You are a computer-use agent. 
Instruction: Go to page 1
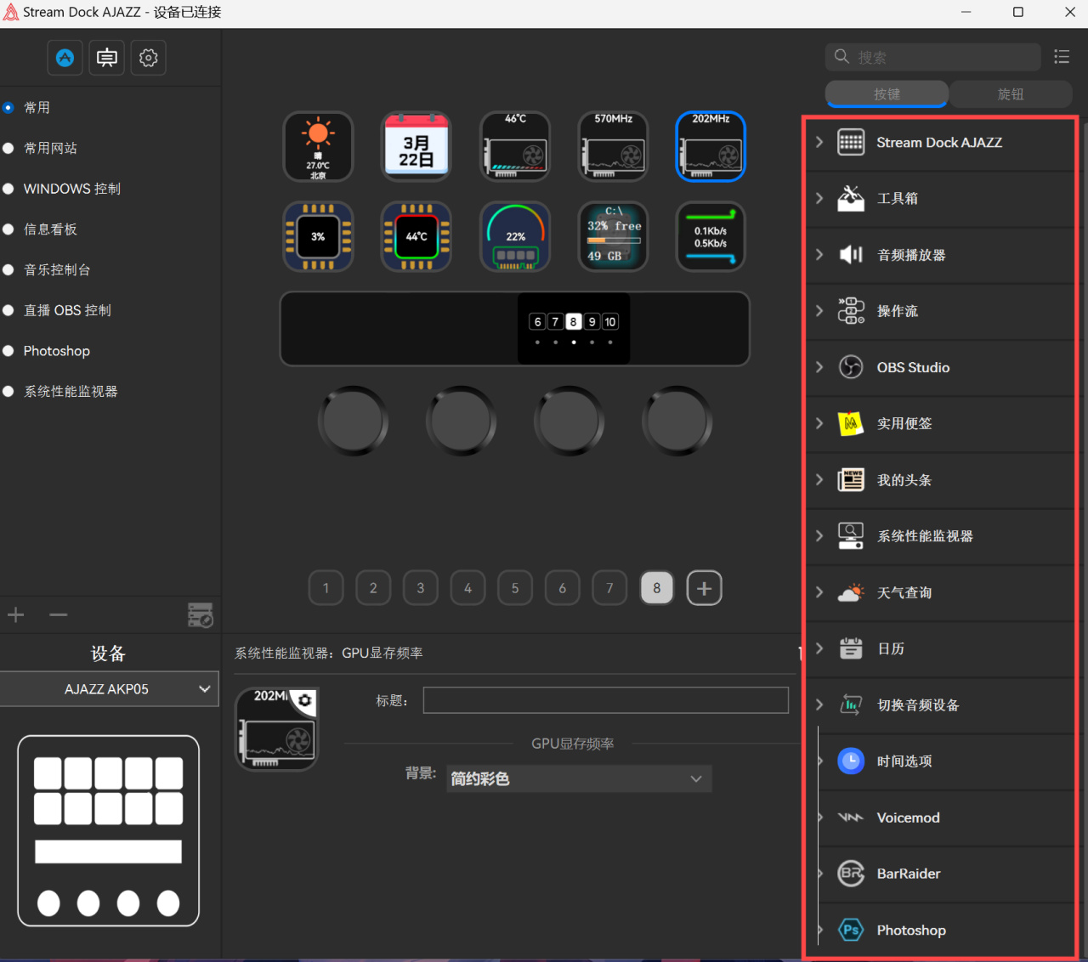[326, 588]
